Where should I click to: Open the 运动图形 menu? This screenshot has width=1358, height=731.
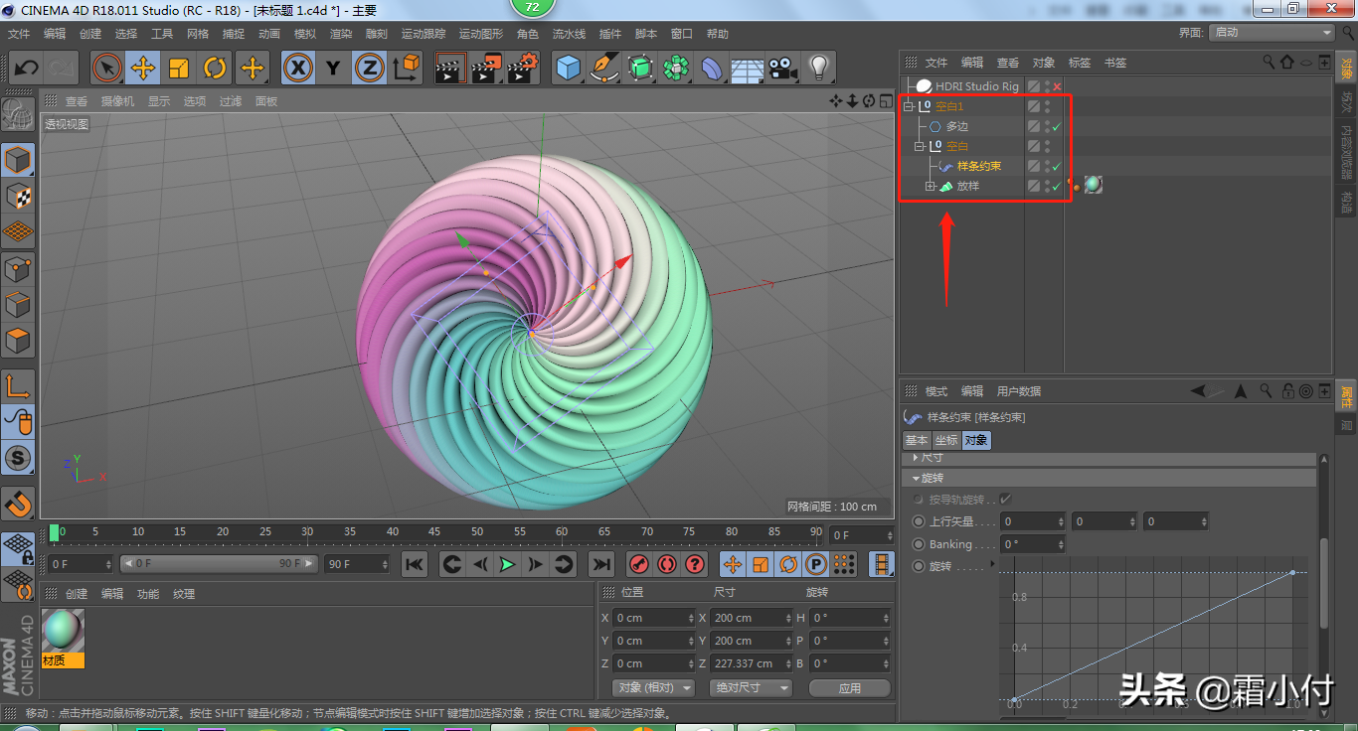(481, 34)
